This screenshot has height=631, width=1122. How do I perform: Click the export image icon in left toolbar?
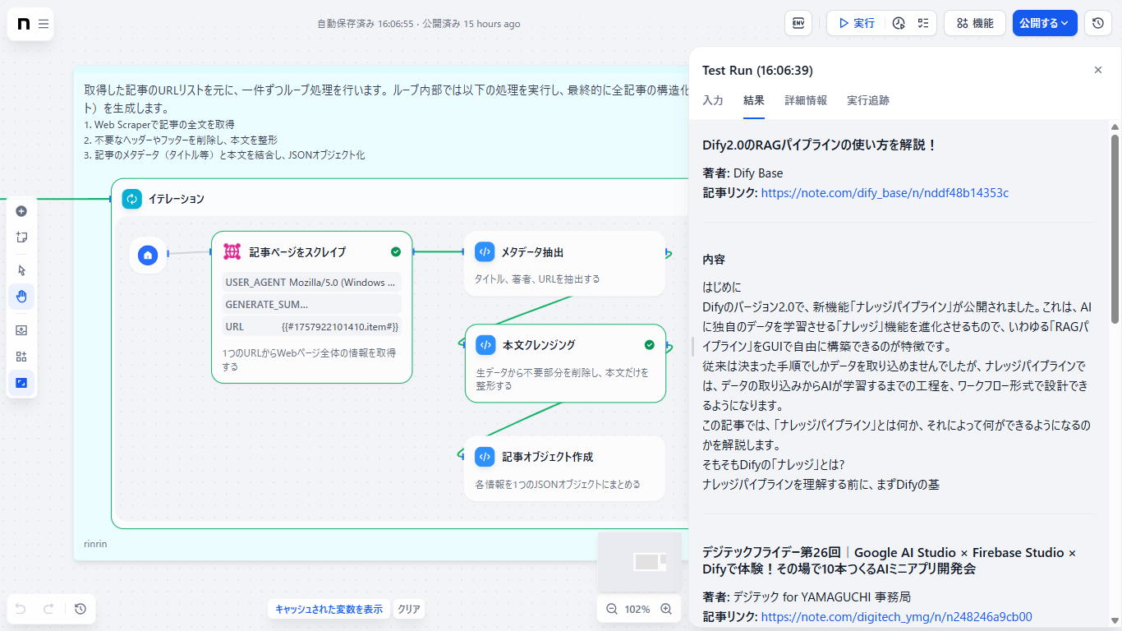click(21, 330)
